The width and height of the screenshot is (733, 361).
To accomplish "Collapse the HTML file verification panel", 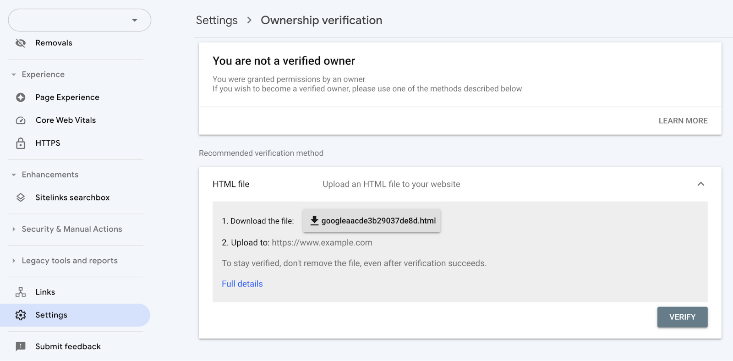I will (700, 184).
